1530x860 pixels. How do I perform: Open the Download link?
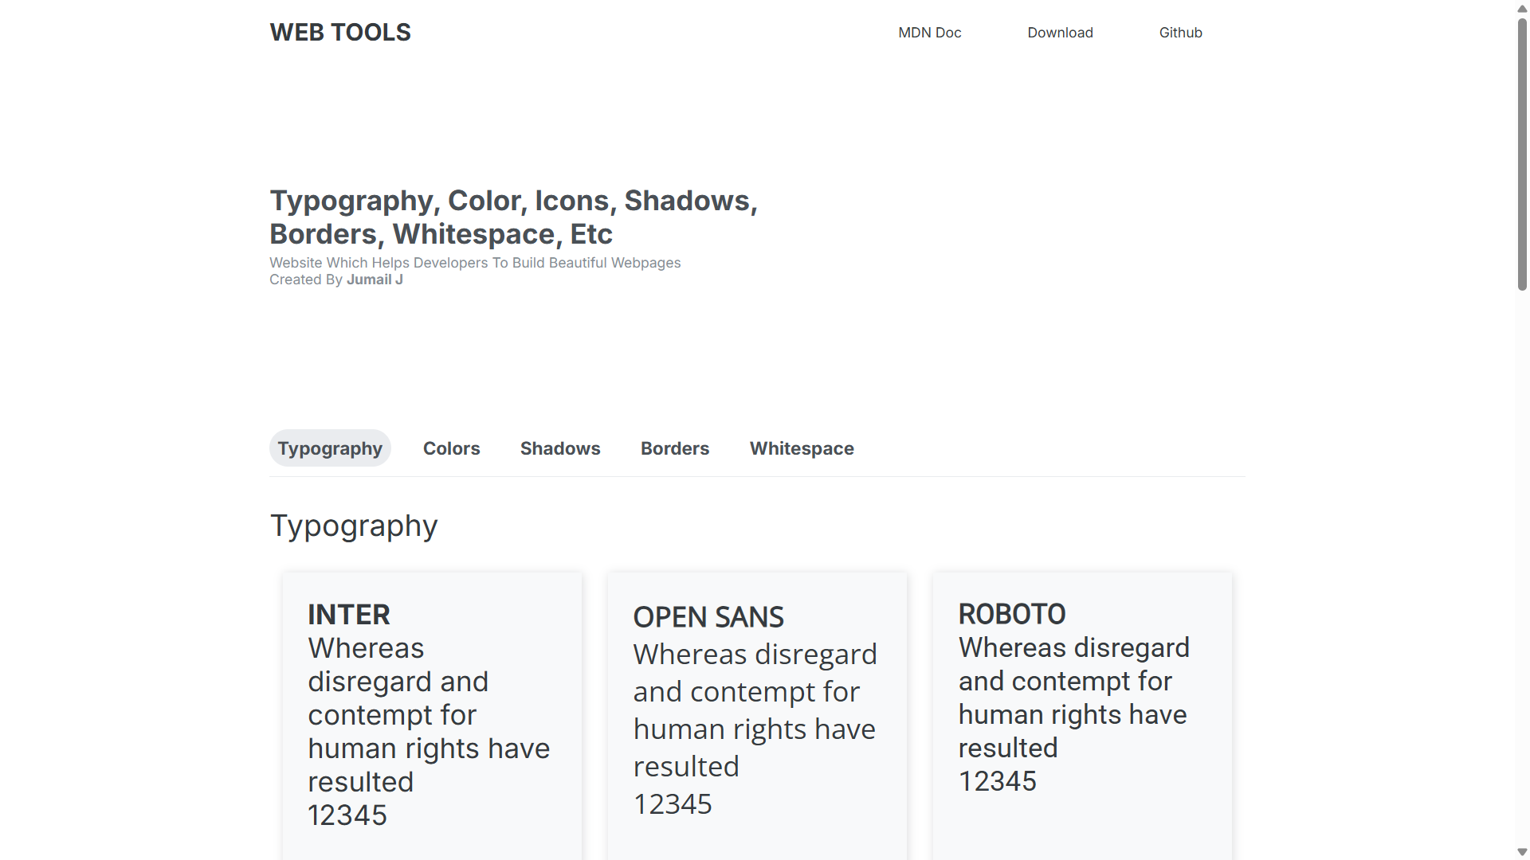[1060, 33]
